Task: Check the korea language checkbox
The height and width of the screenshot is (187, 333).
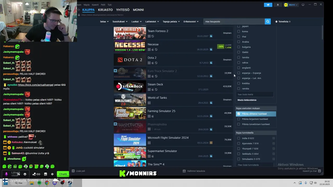Action: click(x=239, y=31)
